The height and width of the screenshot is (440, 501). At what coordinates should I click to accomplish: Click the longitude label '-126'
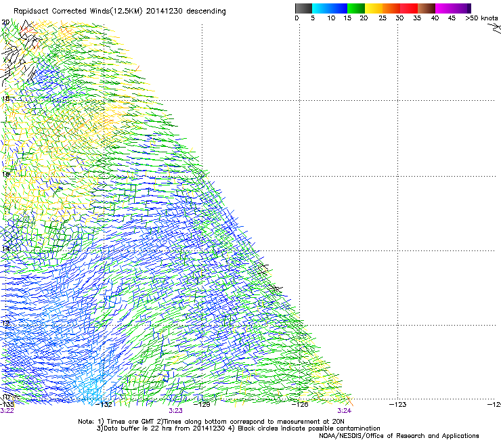(x=300, y=405)
